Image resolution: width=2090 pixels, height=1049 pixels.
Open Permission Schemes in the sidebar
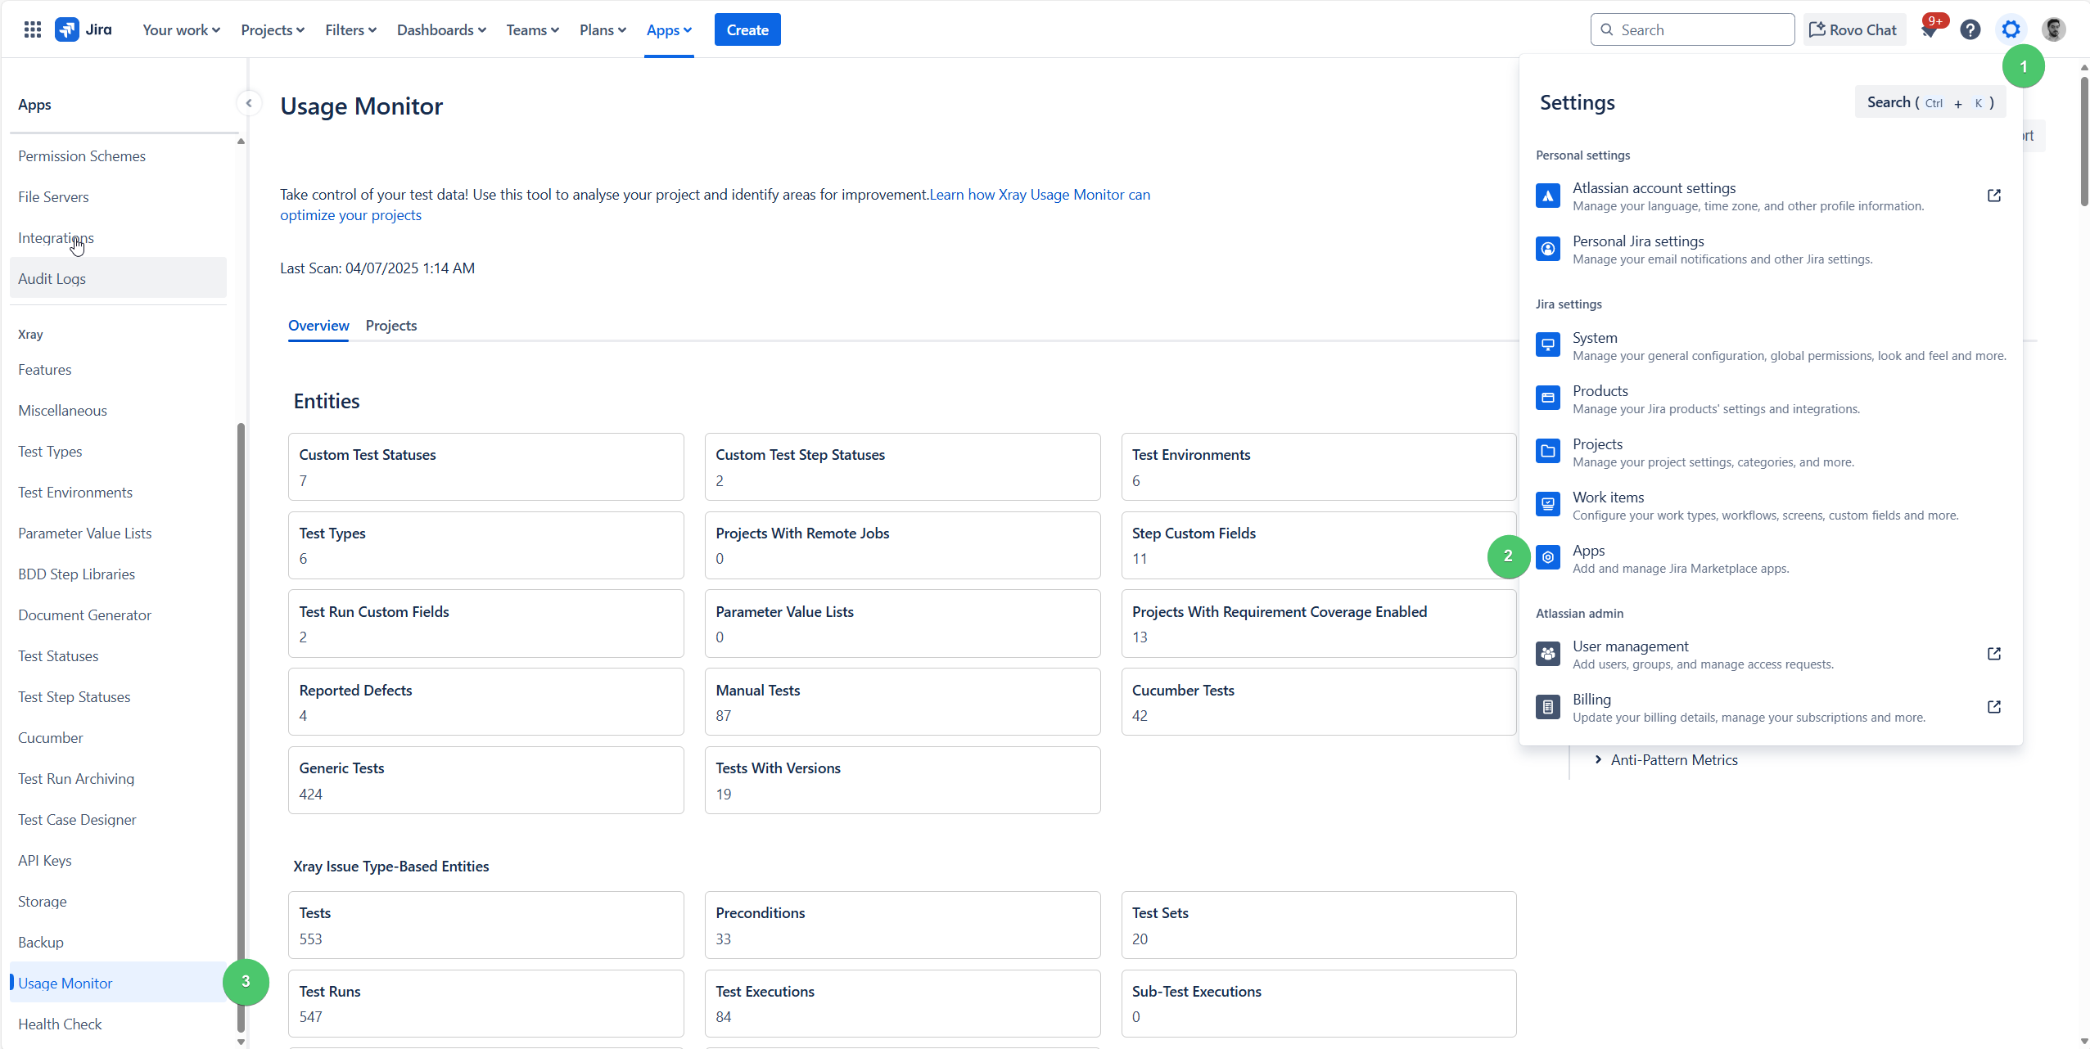118,155
